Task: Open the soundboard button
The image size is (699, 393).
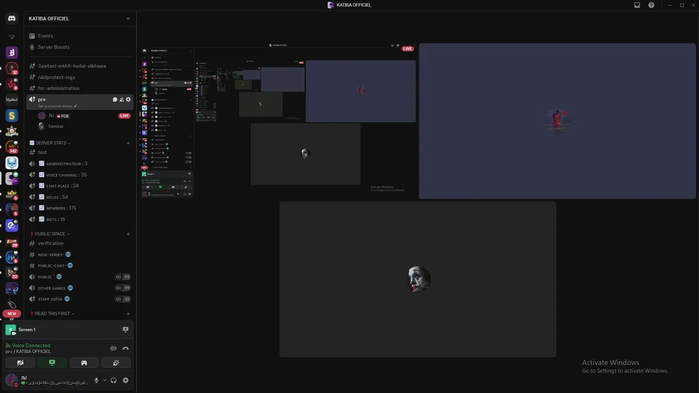Action: click(116, 362)
